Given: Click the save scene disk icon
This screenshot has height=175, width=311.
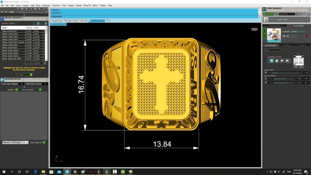Looking at the screenshot, I should click(284, 36).
